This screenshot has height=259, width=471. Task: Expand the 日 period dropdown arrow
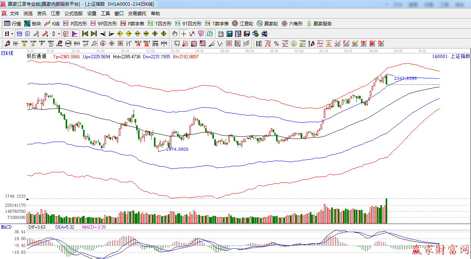tap(12, 34)
